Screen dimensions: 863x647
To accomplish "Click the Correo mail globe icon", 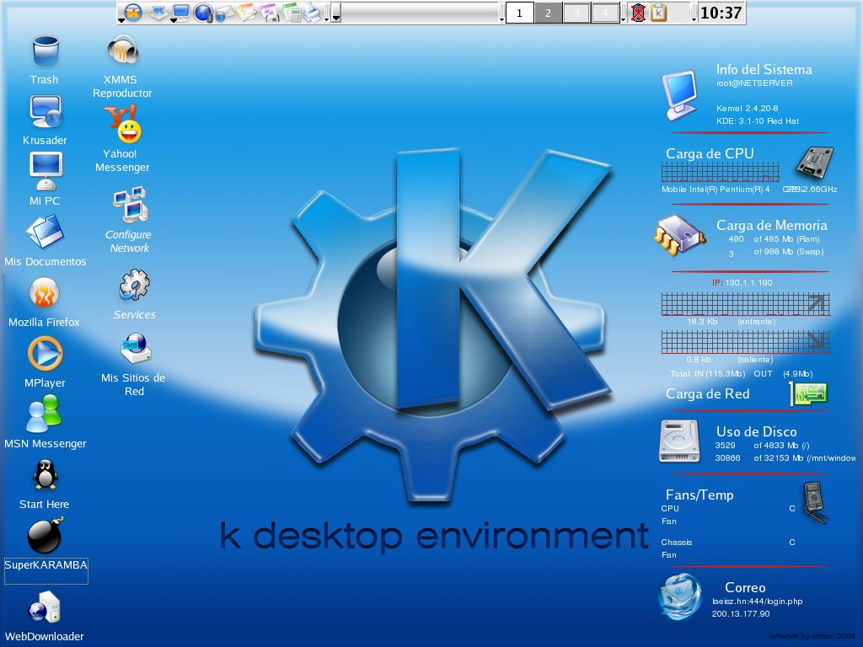I will click(x=680, y=596).
